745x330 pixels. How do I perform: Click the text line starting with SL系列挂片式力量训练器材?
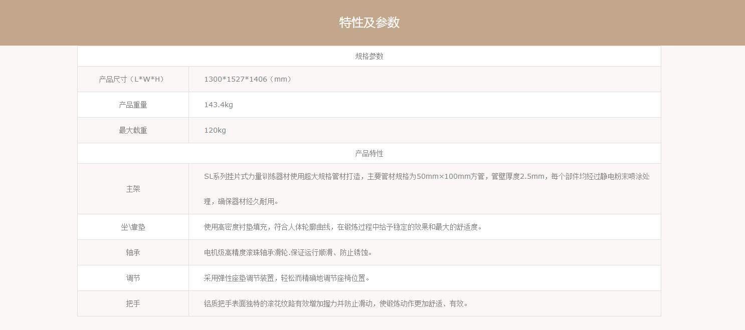pyautogui.click(x=426, y=176)
